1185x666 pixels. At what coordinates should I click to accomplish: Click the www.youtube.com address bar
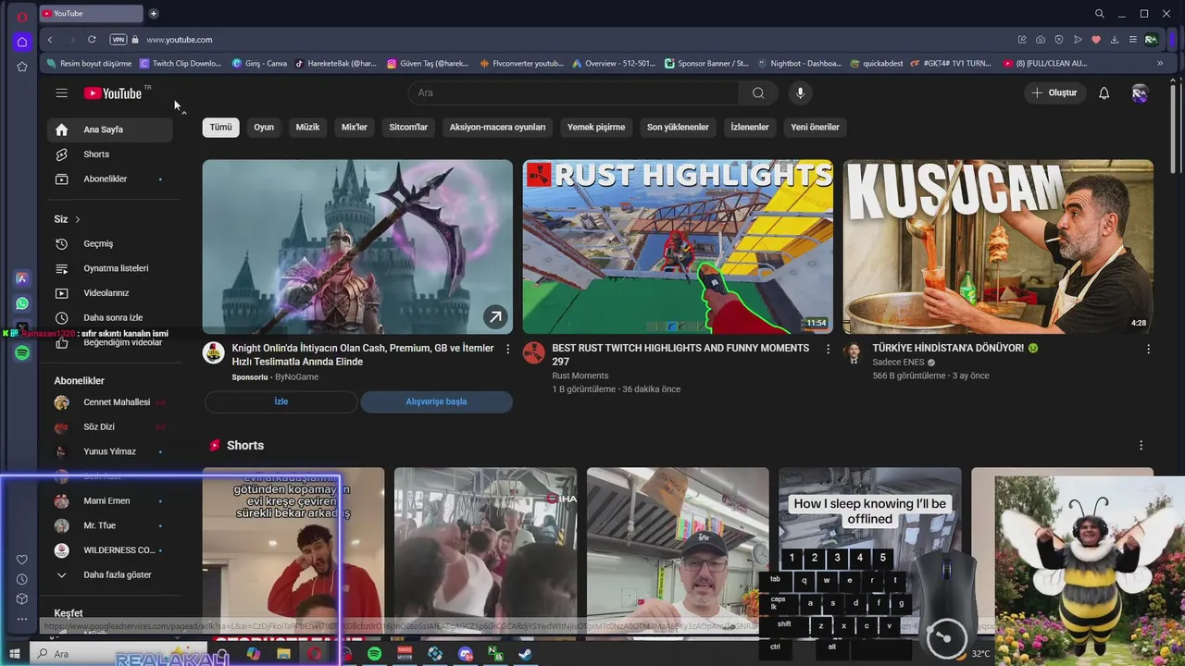pos(180,40)
